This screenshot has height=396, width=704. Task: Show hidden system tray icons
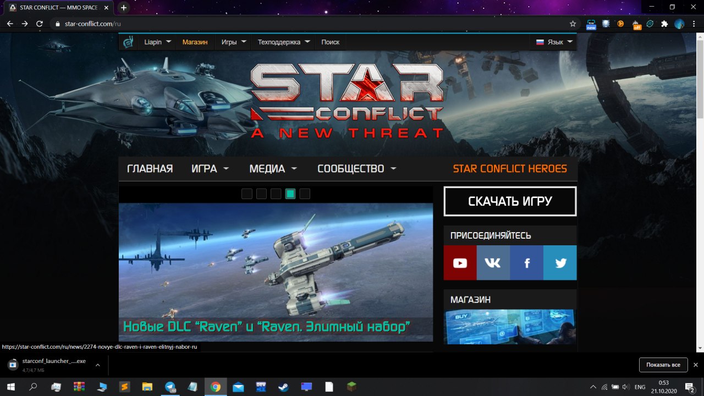[592, 387]
